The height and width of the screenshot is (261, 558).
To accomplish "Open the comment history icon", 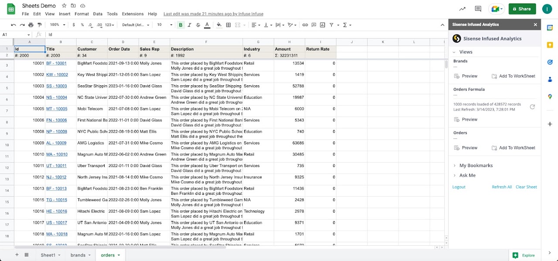I will coord(478,9).
